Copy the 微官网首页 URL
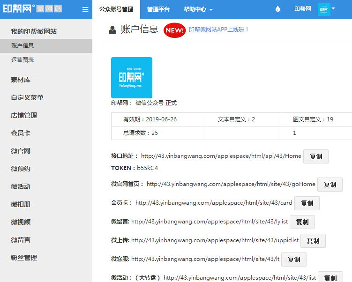352x282 pixels. point(330,185)
